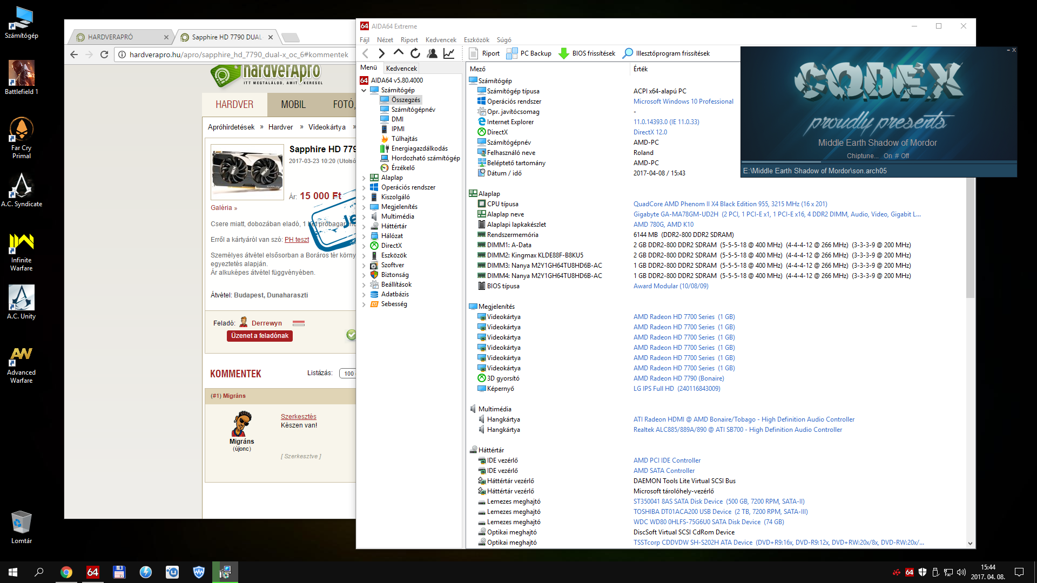Select the Érzékelő sensor tree item

click(x=403, y=168)
